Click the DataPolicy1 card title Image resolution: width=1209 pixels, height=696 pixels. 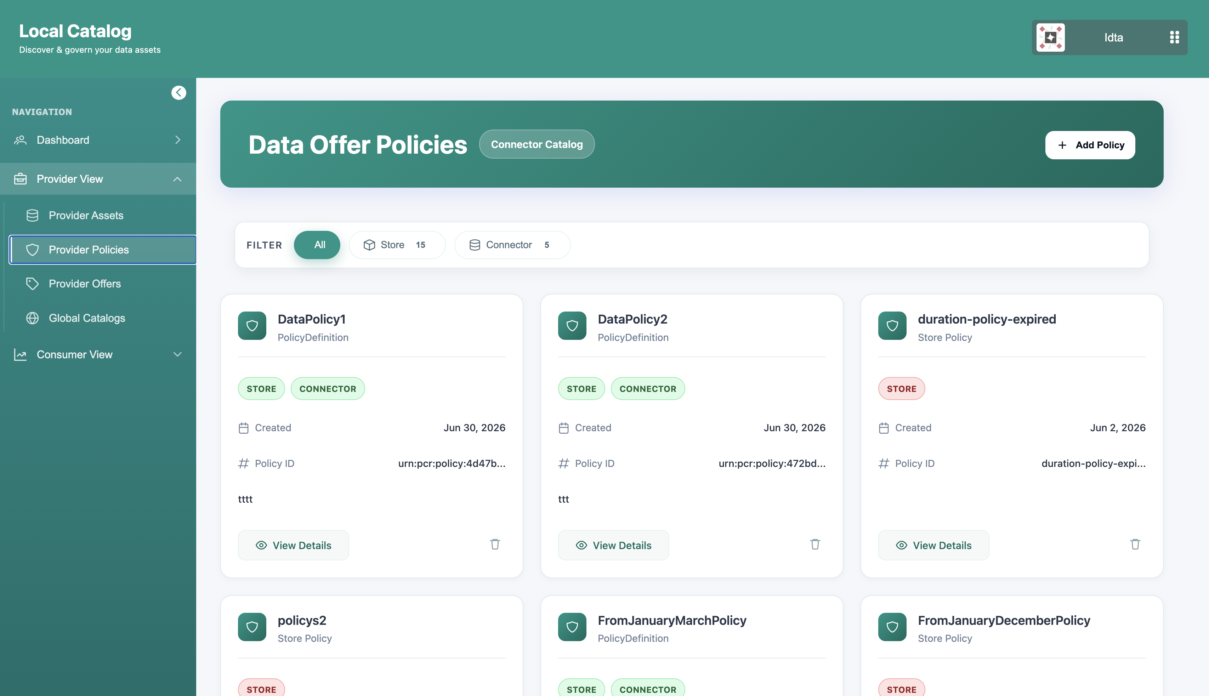[312, 319]
